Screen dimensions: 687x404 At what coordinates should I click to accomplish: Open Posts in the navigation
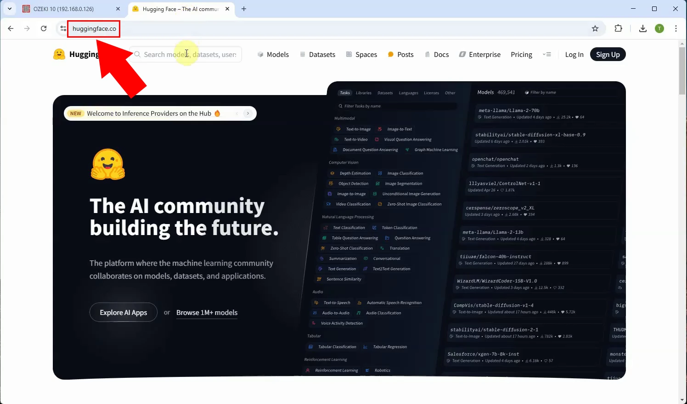(400, 54)
